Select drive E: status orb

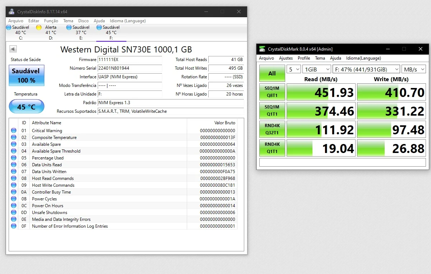point(69,27)
